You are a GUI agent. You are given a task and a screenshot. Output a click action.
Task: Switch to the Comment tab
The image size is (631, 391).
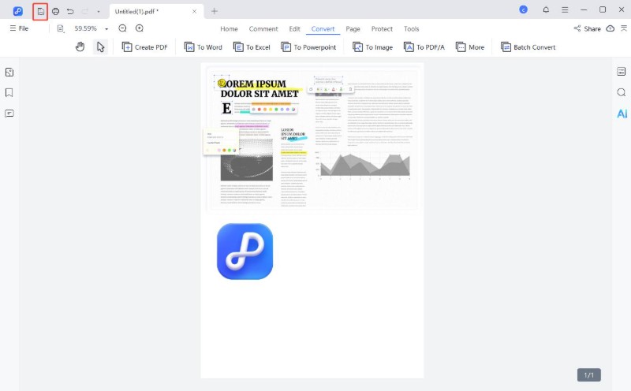click(263, 29)
